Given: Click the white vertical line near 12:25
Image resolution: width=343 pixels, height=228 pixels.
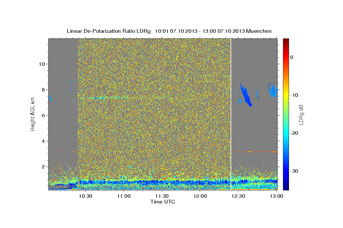Looking at the screenshot, I should point(231,114).
